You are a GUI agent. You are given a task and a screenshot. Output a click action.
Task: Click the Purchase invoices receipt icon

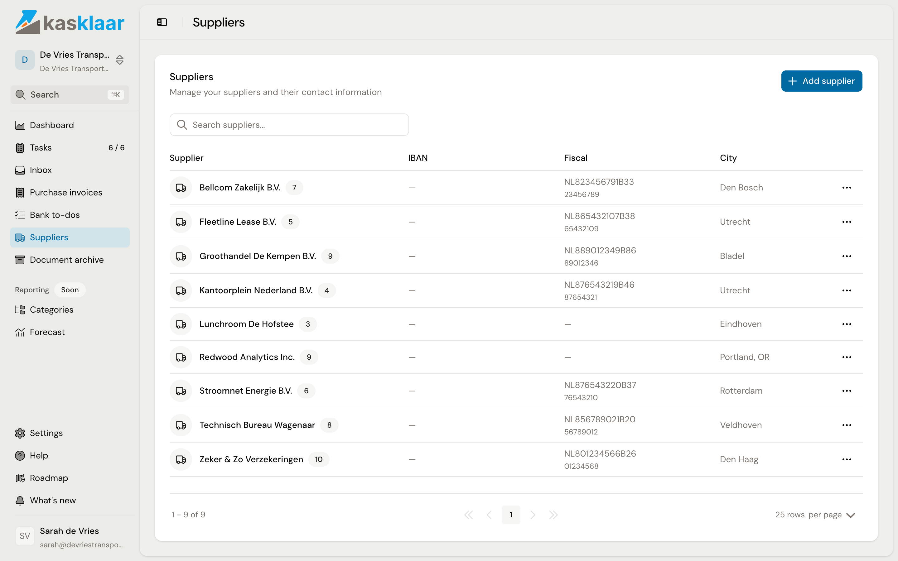point(20,193)
